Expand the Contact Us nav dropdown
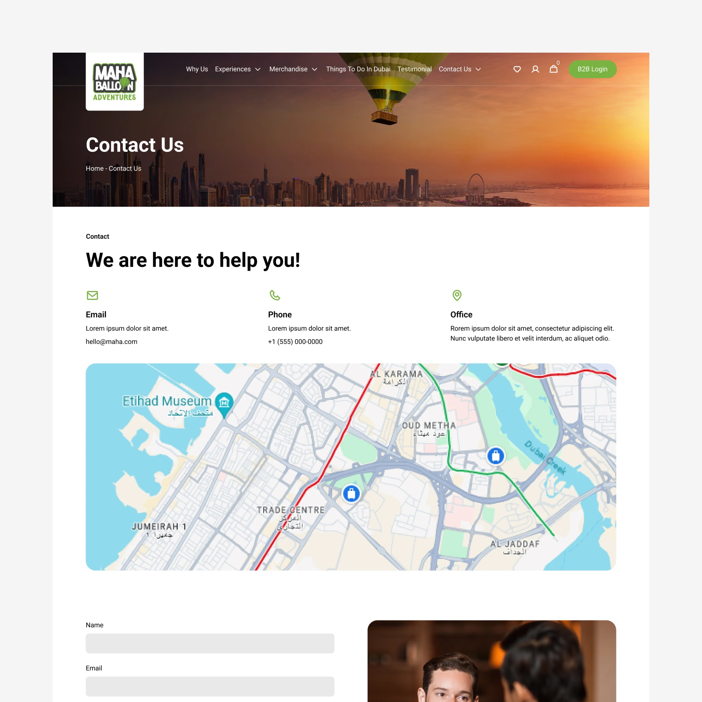Viewport: 702px width, 702px height. 460,69
